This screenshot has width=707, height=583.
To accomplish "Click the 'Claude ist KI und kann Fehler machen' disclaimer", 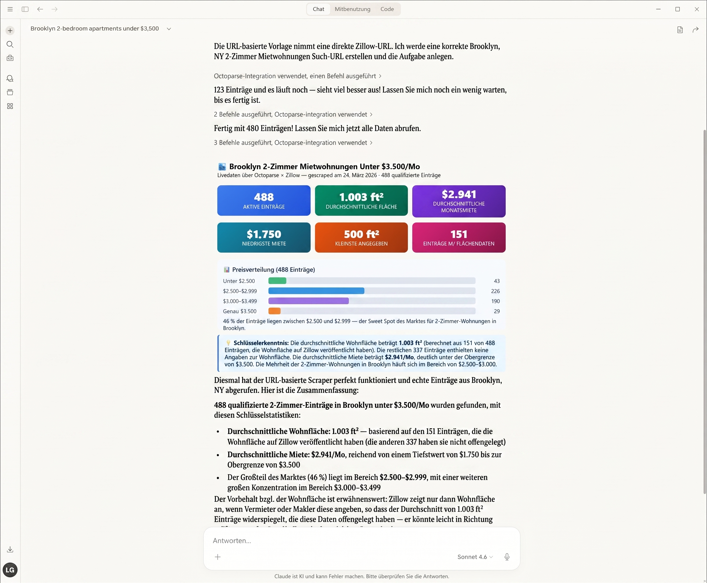I will pos(362,576).
